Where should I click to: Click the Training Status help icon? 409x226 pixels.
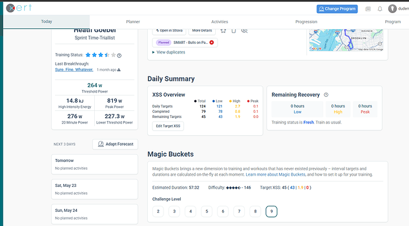[x=119, y=55]
